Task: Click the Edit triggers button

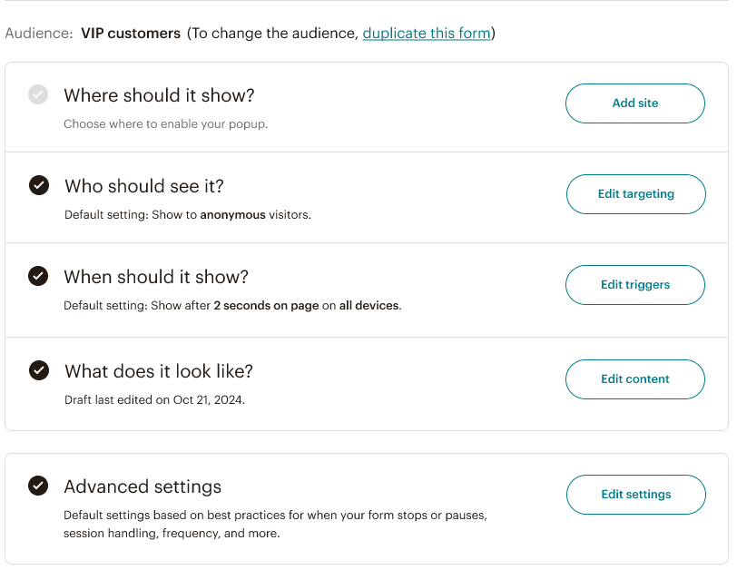Action: click(634, 285)
